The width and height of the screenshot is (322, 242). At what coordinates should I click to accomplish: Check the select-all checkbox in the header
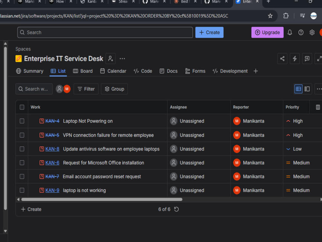coord(22,107)
